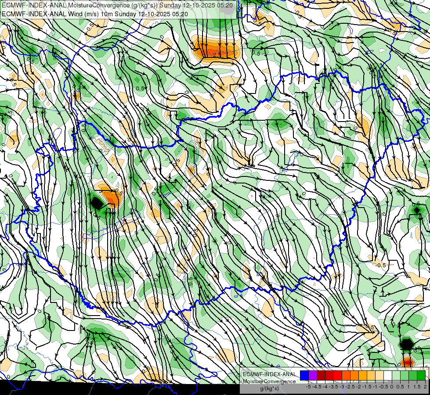Click the -3.5 legend tick value

[333, 387]
